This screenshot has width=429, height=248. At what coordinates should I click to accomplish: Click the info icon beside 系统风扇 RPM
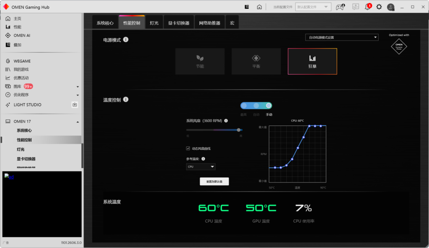click(x=226, y=121)
